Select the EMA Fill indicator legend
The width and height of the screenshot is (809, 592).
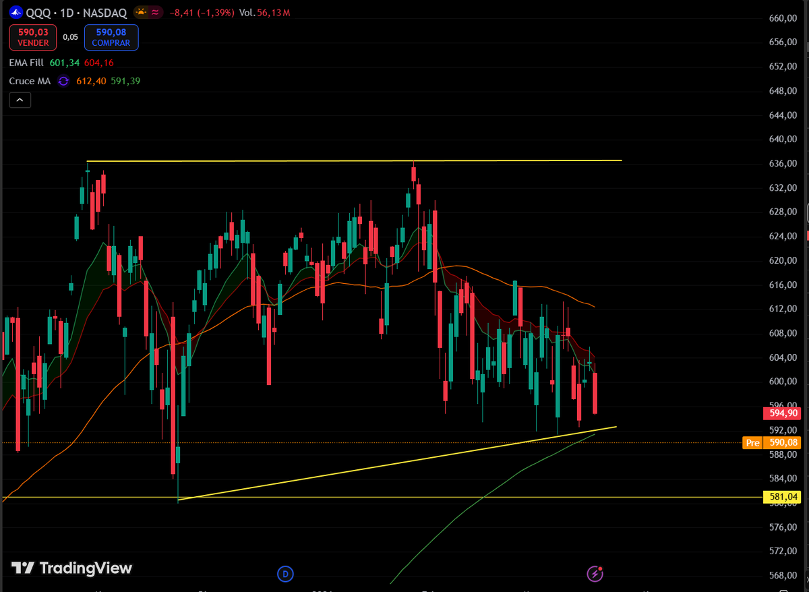pos(26,63)
